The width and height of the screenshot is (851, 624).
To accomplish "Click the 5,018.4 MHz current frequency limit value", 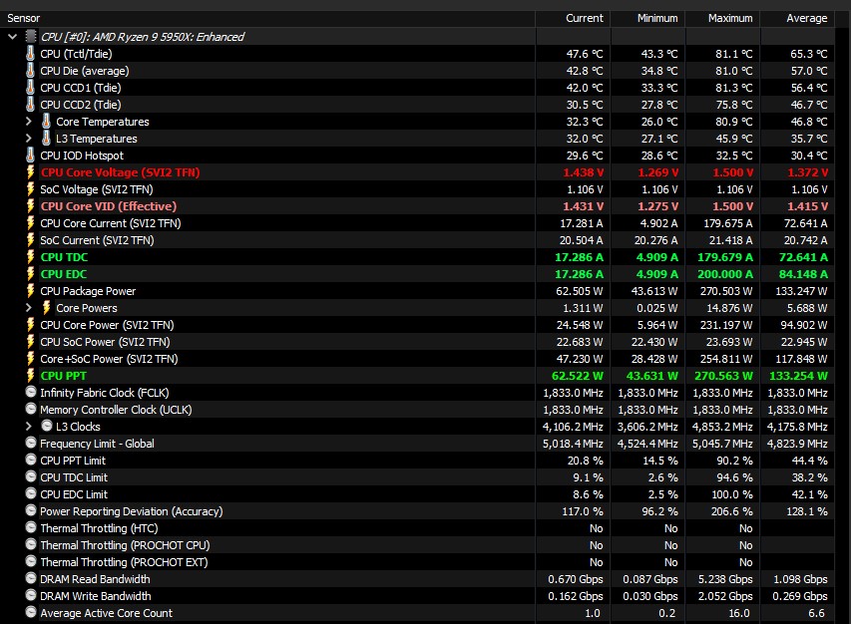I will click(x=573, y=444).
